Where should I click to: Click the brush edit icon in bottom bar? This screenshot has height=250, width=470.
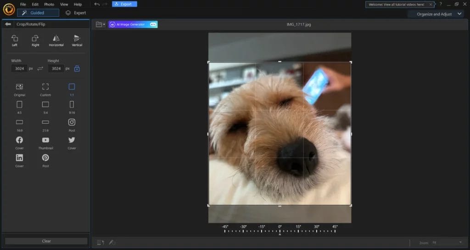click(112, 243)
